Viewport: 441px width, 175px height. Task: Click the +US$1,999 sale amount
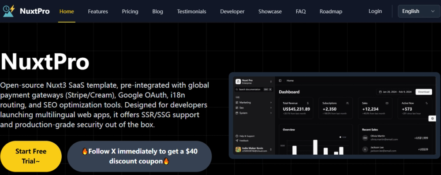421,138
